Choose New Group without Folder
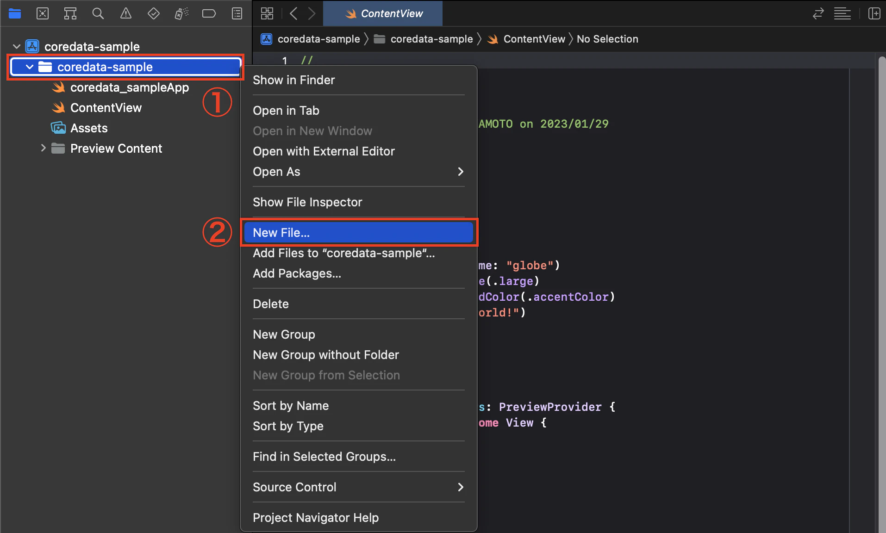This screenshot has height=533, width=886. [x=358, y=355]
